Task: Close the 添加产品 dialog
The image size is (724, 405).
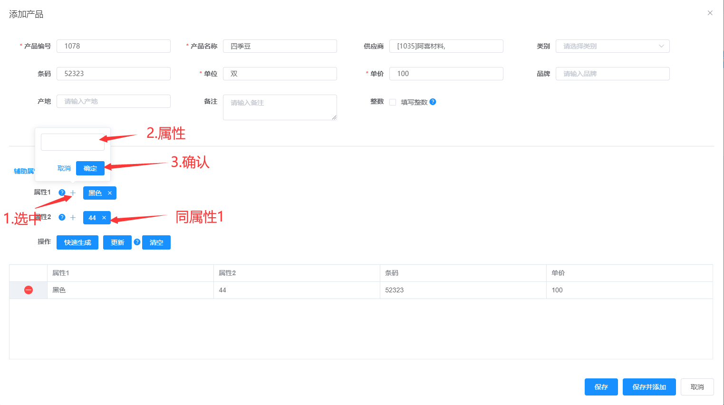Action: tap(710, 13)
